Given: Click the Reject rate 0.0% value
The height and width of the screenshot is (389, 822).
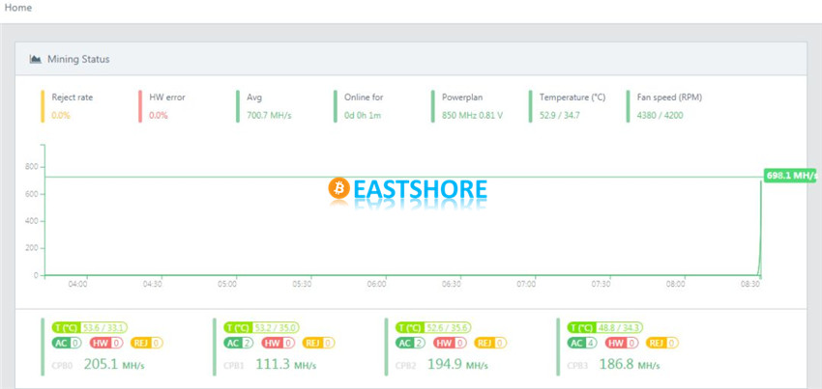Looking at the screenshot, I should (x=61, y=116).
